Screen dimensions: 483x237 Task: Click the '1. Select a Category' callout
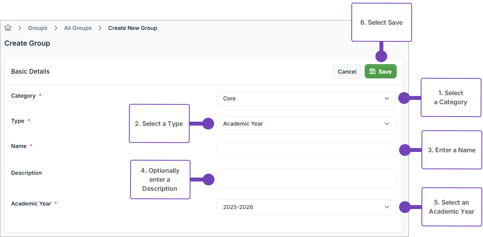point(451,98)
